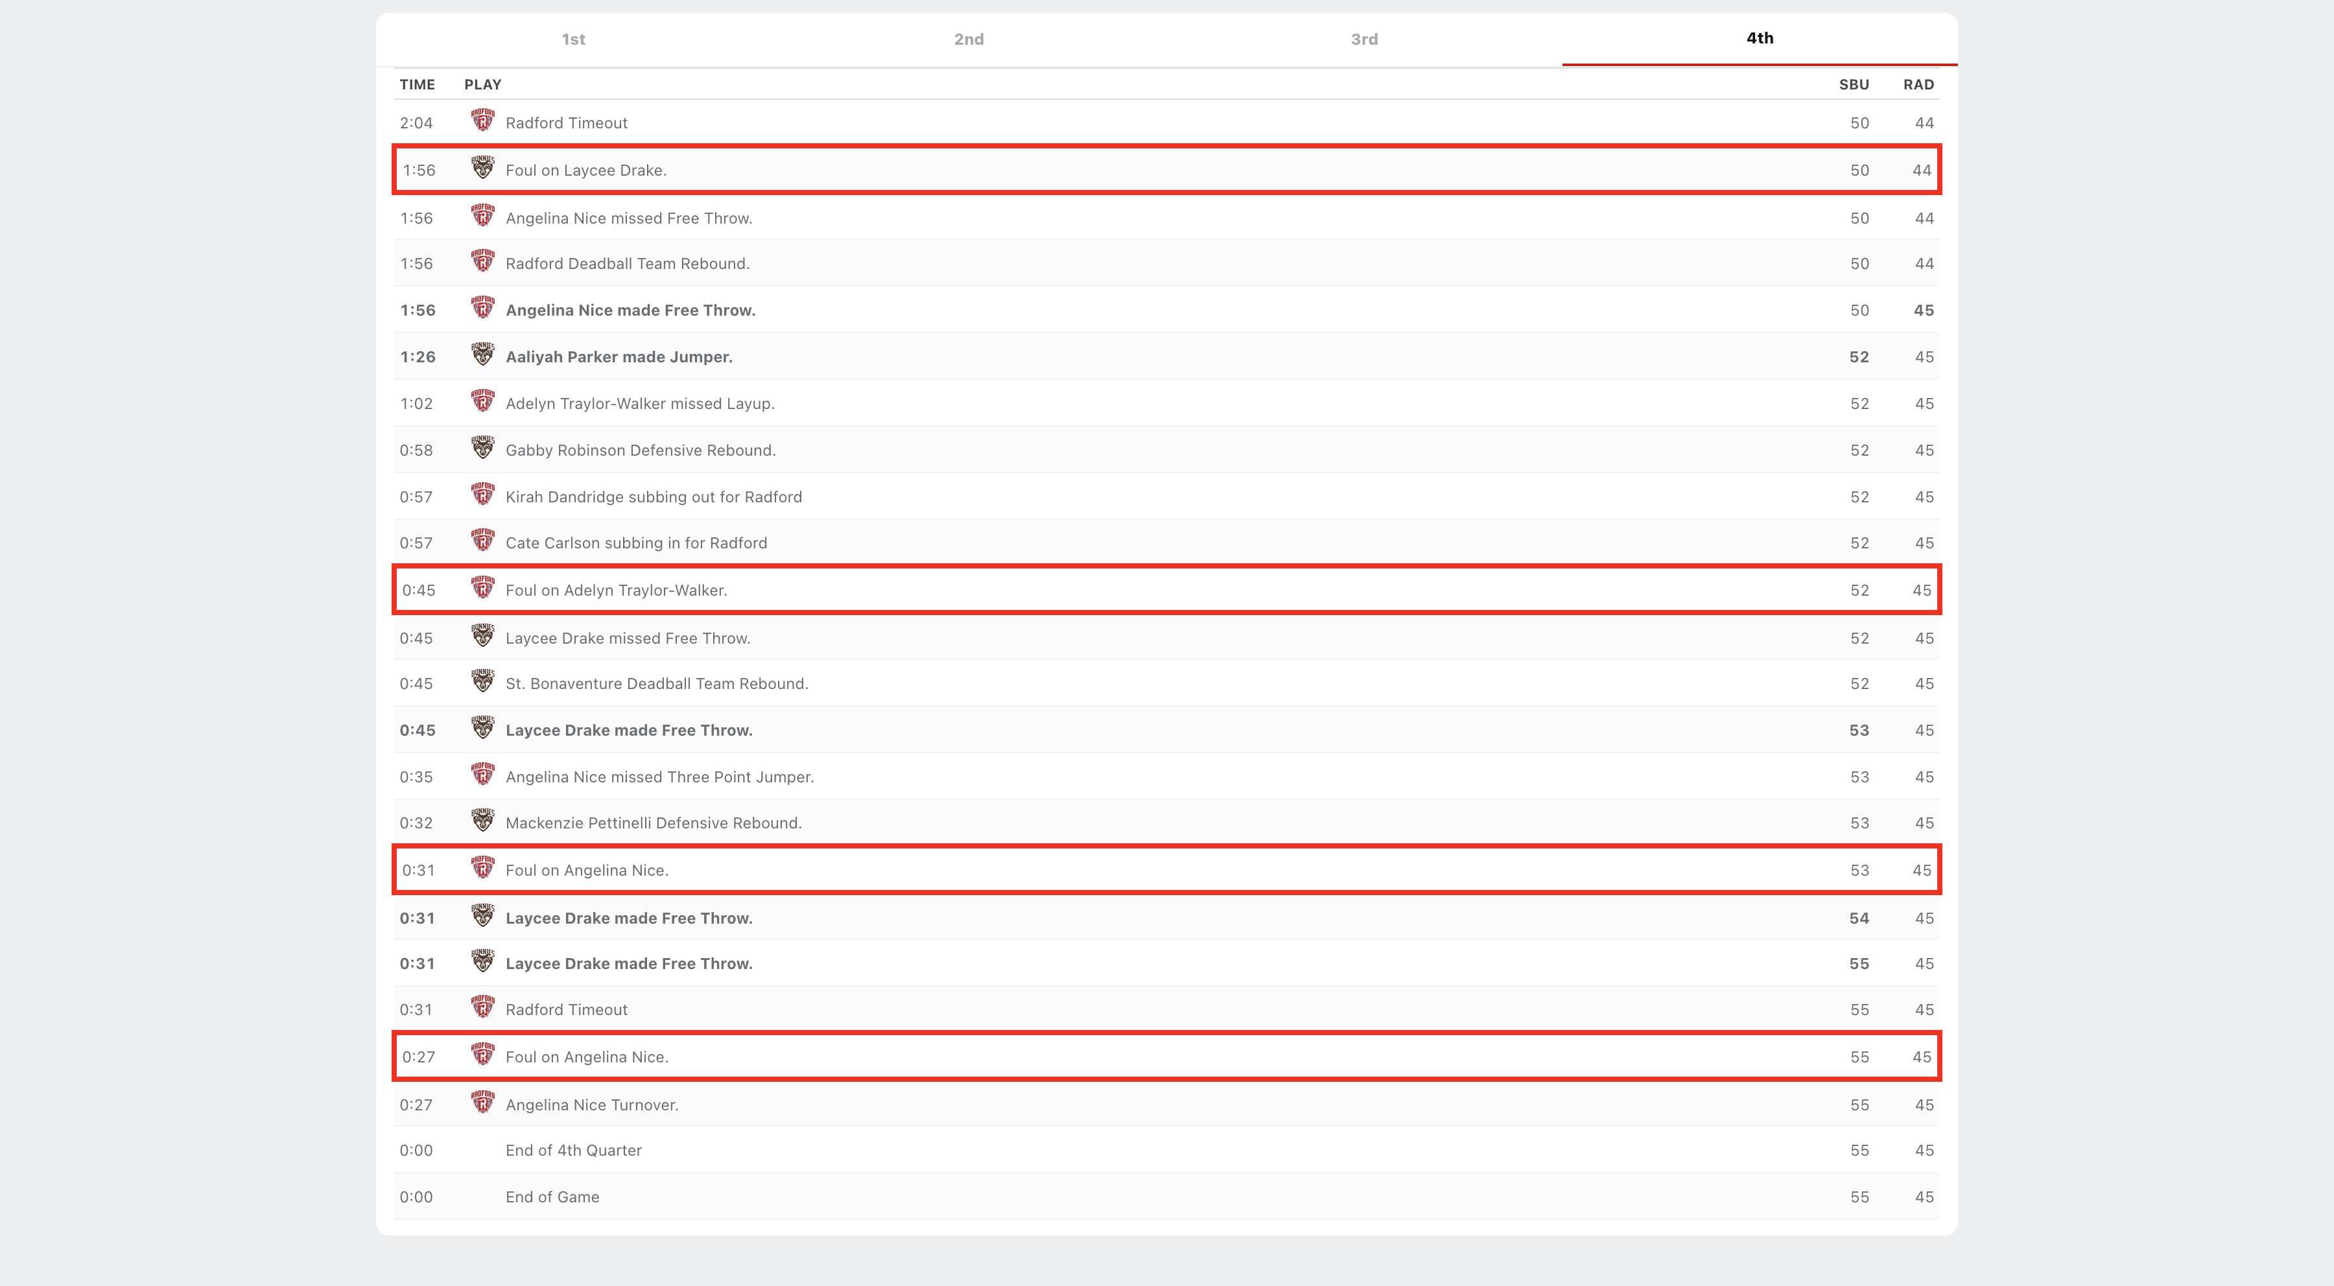Image resolution: width=2334 pixels, height=1286 pixels.
Task: Click Angelina Nice made Free Throw play
Action: tap(630, 310)
